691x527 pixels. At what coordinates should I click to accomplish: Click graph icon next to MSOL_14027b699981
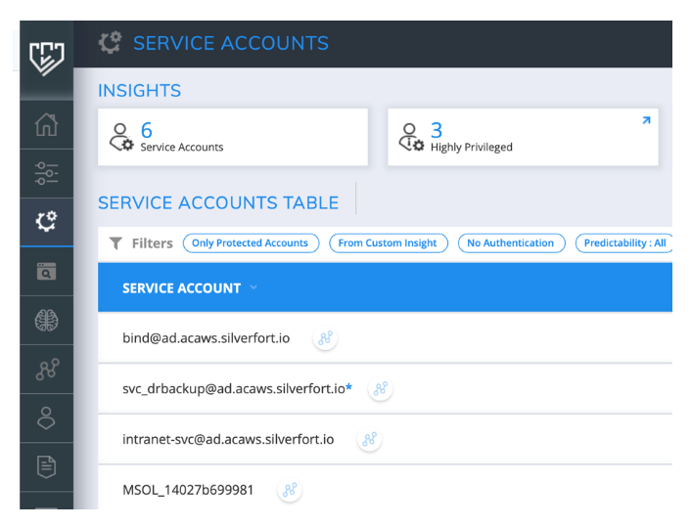click(x=289, y=491)
